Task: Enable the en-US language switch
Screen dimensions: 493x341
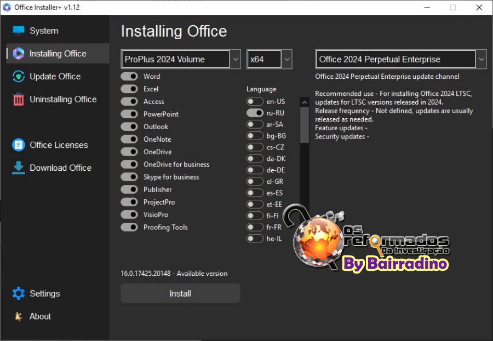Action: tap(255, 101)
